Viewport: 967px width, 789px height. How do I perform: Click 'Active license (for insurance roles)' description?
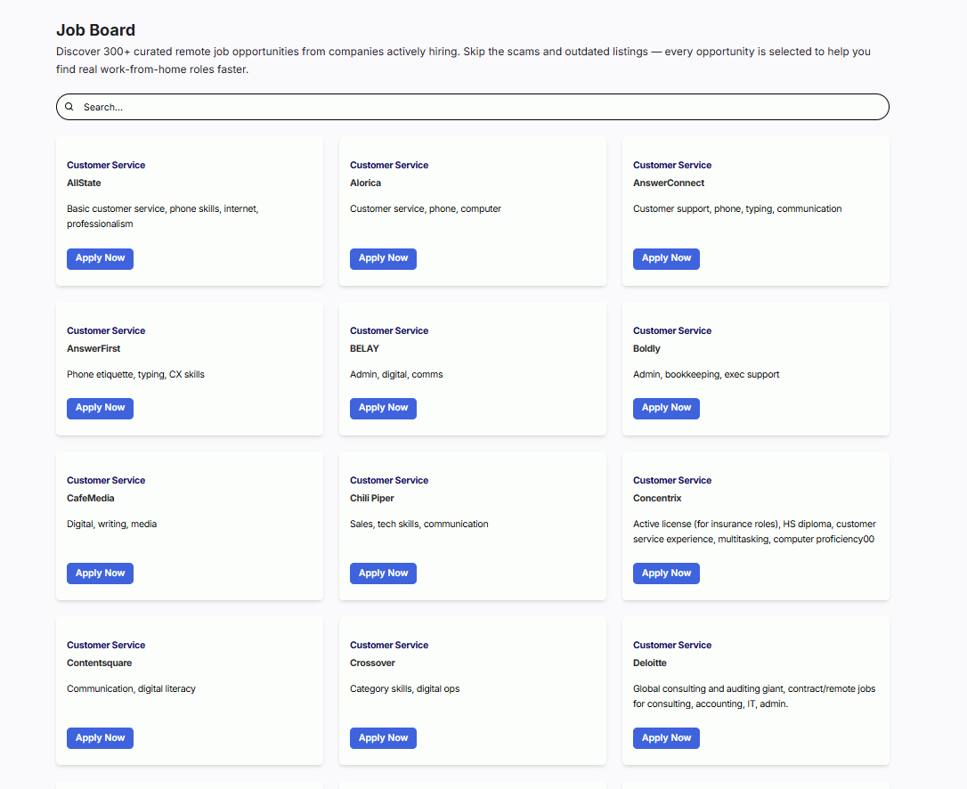754,532
